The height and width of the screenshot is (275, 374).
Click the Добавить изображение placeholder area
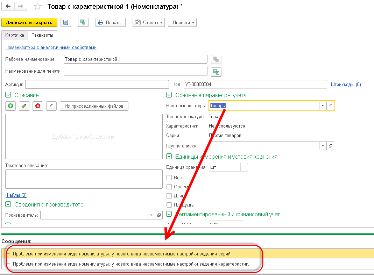pyautogui.click(x=84, y=137)
